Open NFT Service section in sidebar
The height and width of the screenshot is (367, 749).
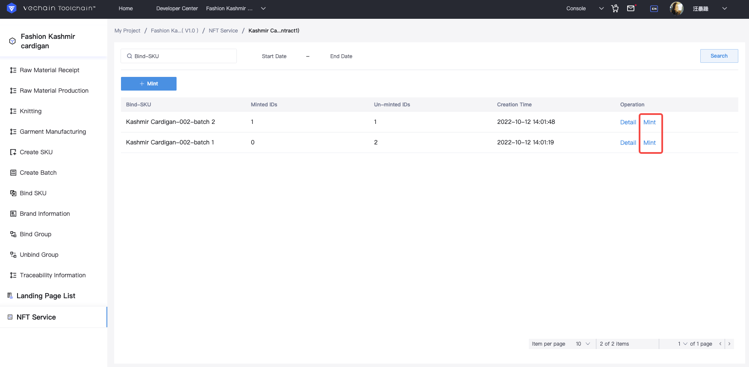(36, 317)
